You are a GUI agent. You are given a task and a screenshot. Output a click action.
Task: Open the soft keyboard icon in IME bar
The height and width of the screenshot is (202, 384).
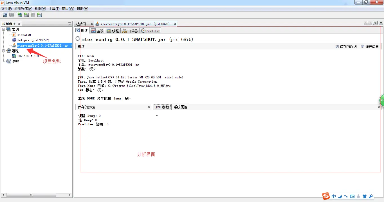[352, 196]
